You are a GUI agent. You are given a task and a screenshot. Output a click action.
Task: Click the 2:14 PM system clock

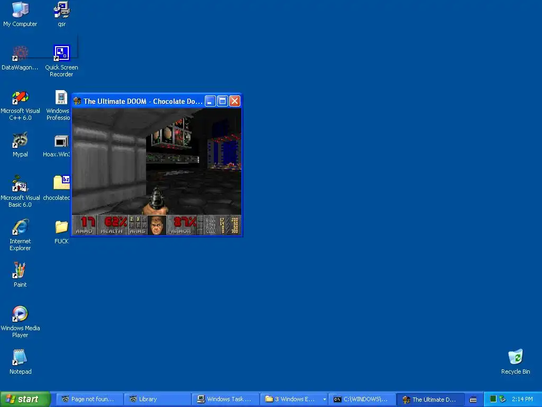[522, 399]
